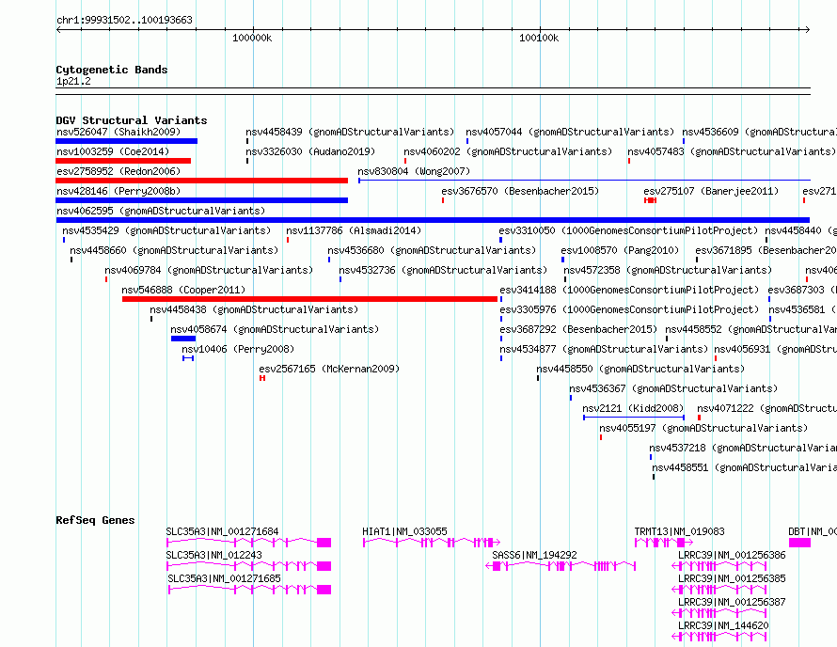Viewport: 837px width, 647px height.
Task: Open the esv3310050 1000Genomes label
Action: (628, 230)
